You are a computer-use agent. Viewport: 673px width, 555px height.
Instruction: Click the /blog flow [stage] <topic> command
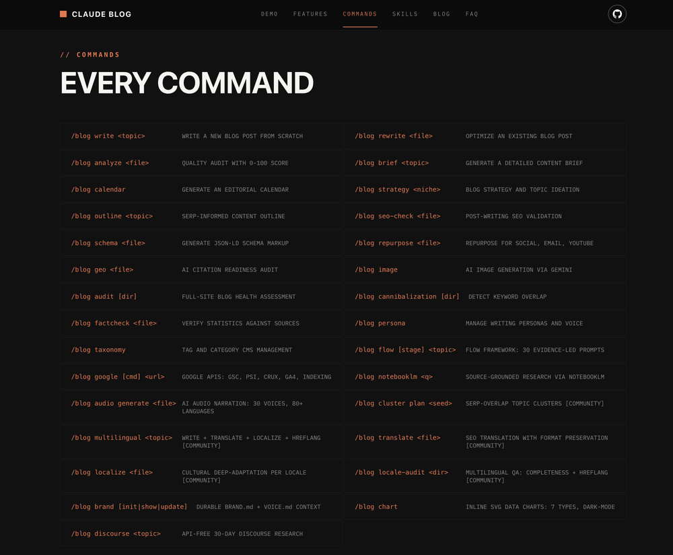[405, 350]
